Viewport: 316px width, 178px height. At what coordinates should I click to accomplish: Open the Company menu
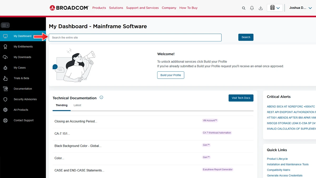[x=169, y=8]
